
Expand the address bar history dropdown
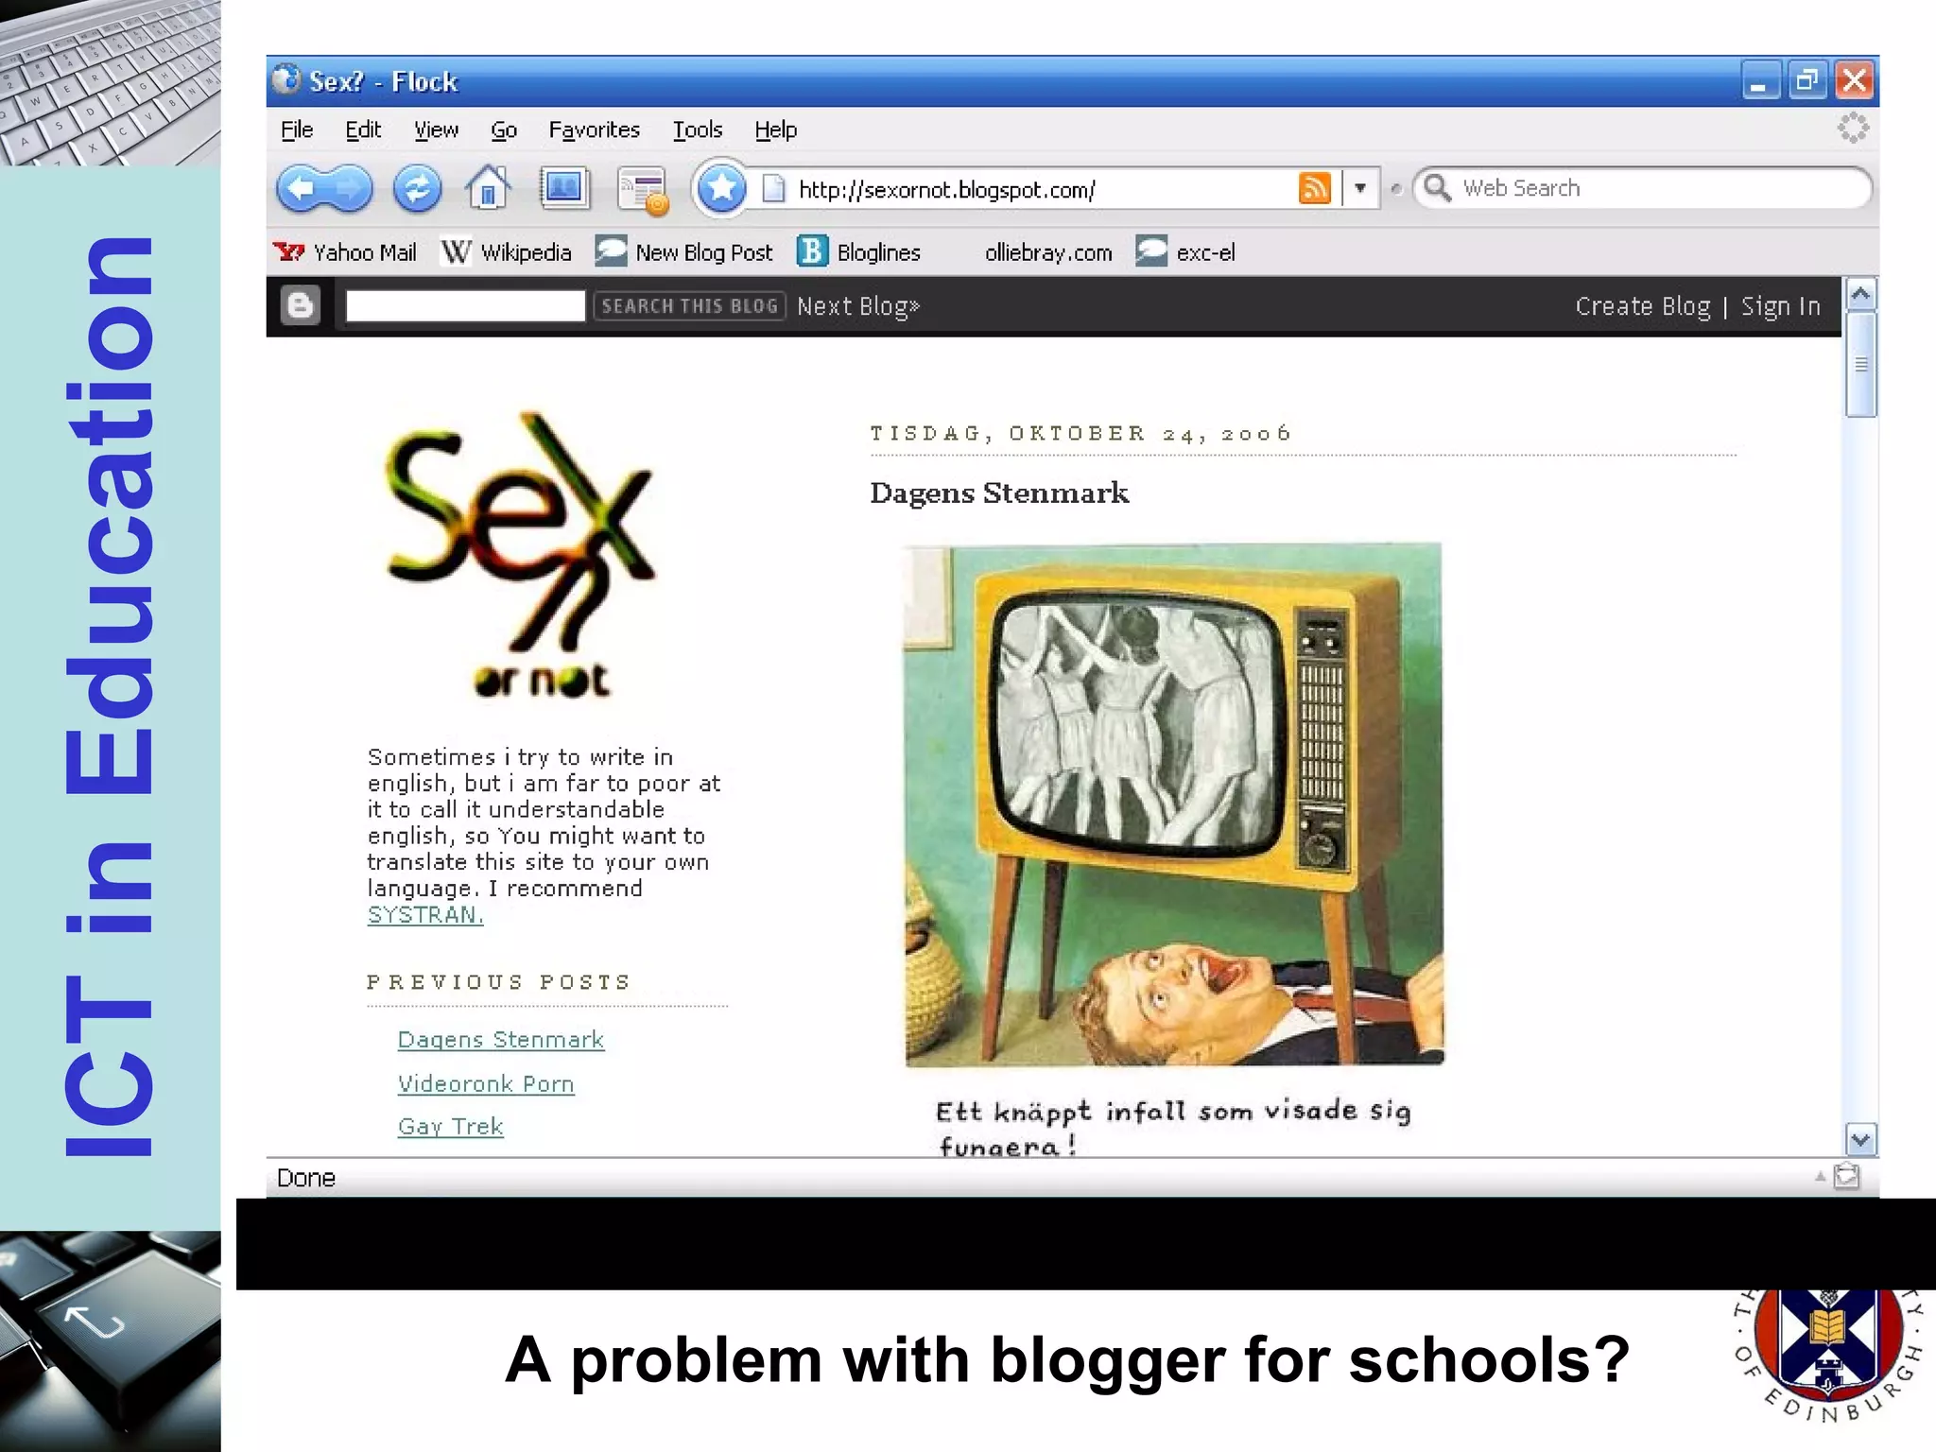point(1360,188)
